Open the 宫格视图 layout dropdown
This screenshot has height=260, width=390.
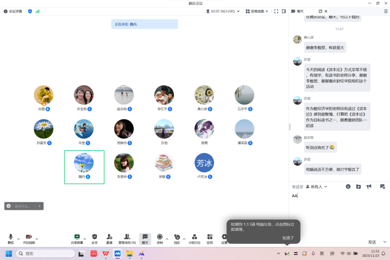[258, 11]
